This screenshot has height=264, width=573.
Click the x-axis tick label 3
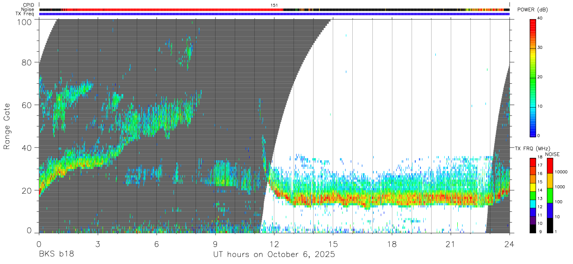98,244
